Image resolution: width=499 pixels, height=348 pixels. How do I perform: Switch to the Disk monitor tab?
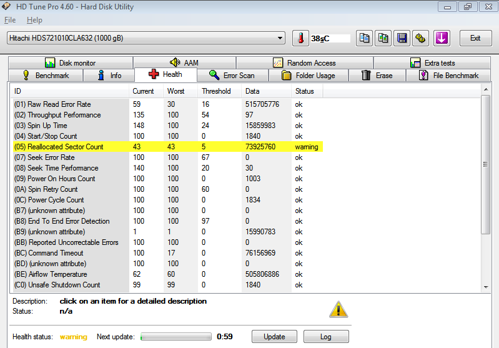[x=71, y=62]
